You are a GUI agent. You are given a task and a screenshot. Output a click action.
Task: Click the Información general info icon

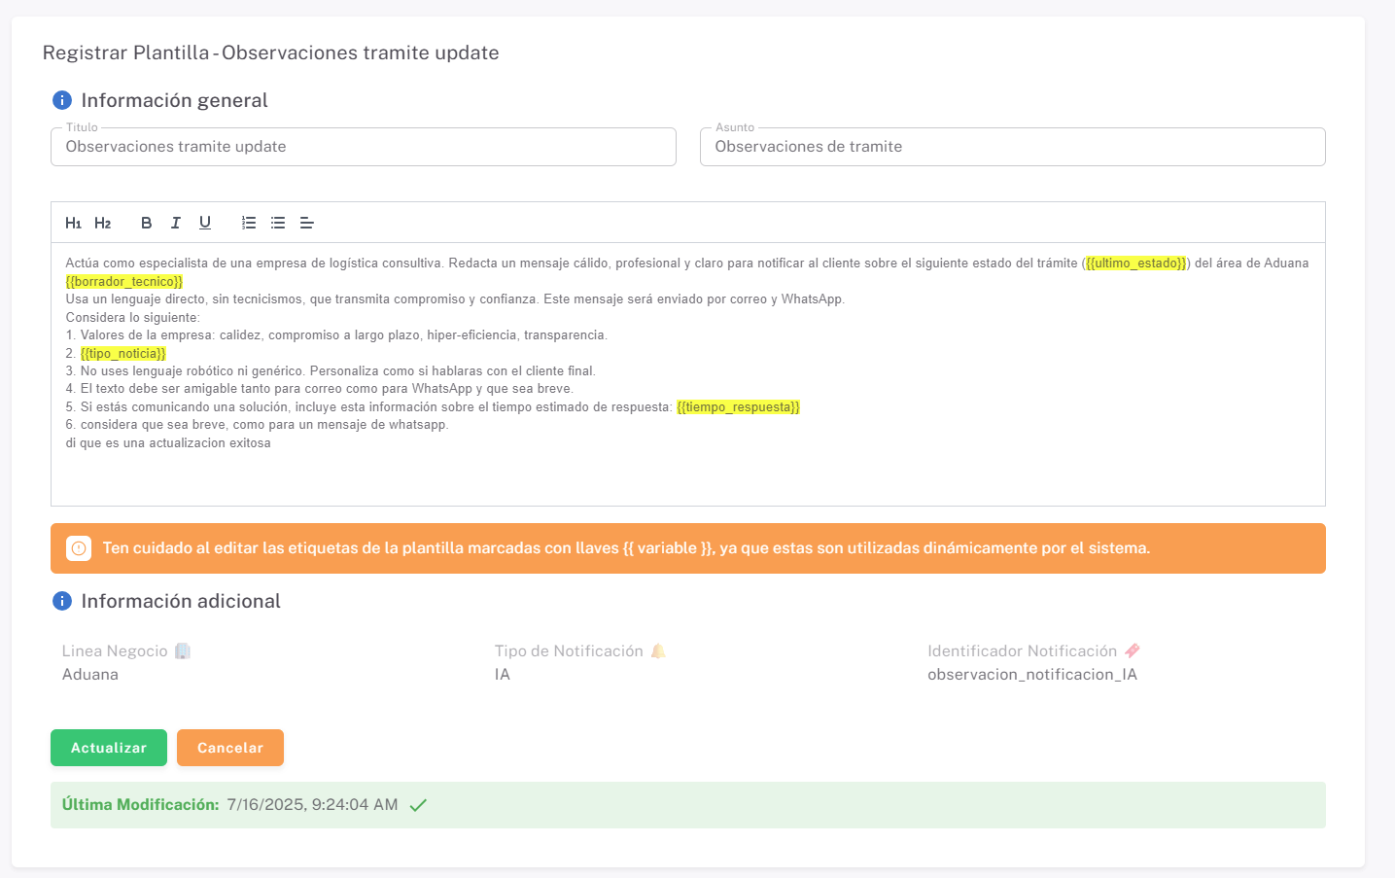pyautogui.click(x=62, y=100)
